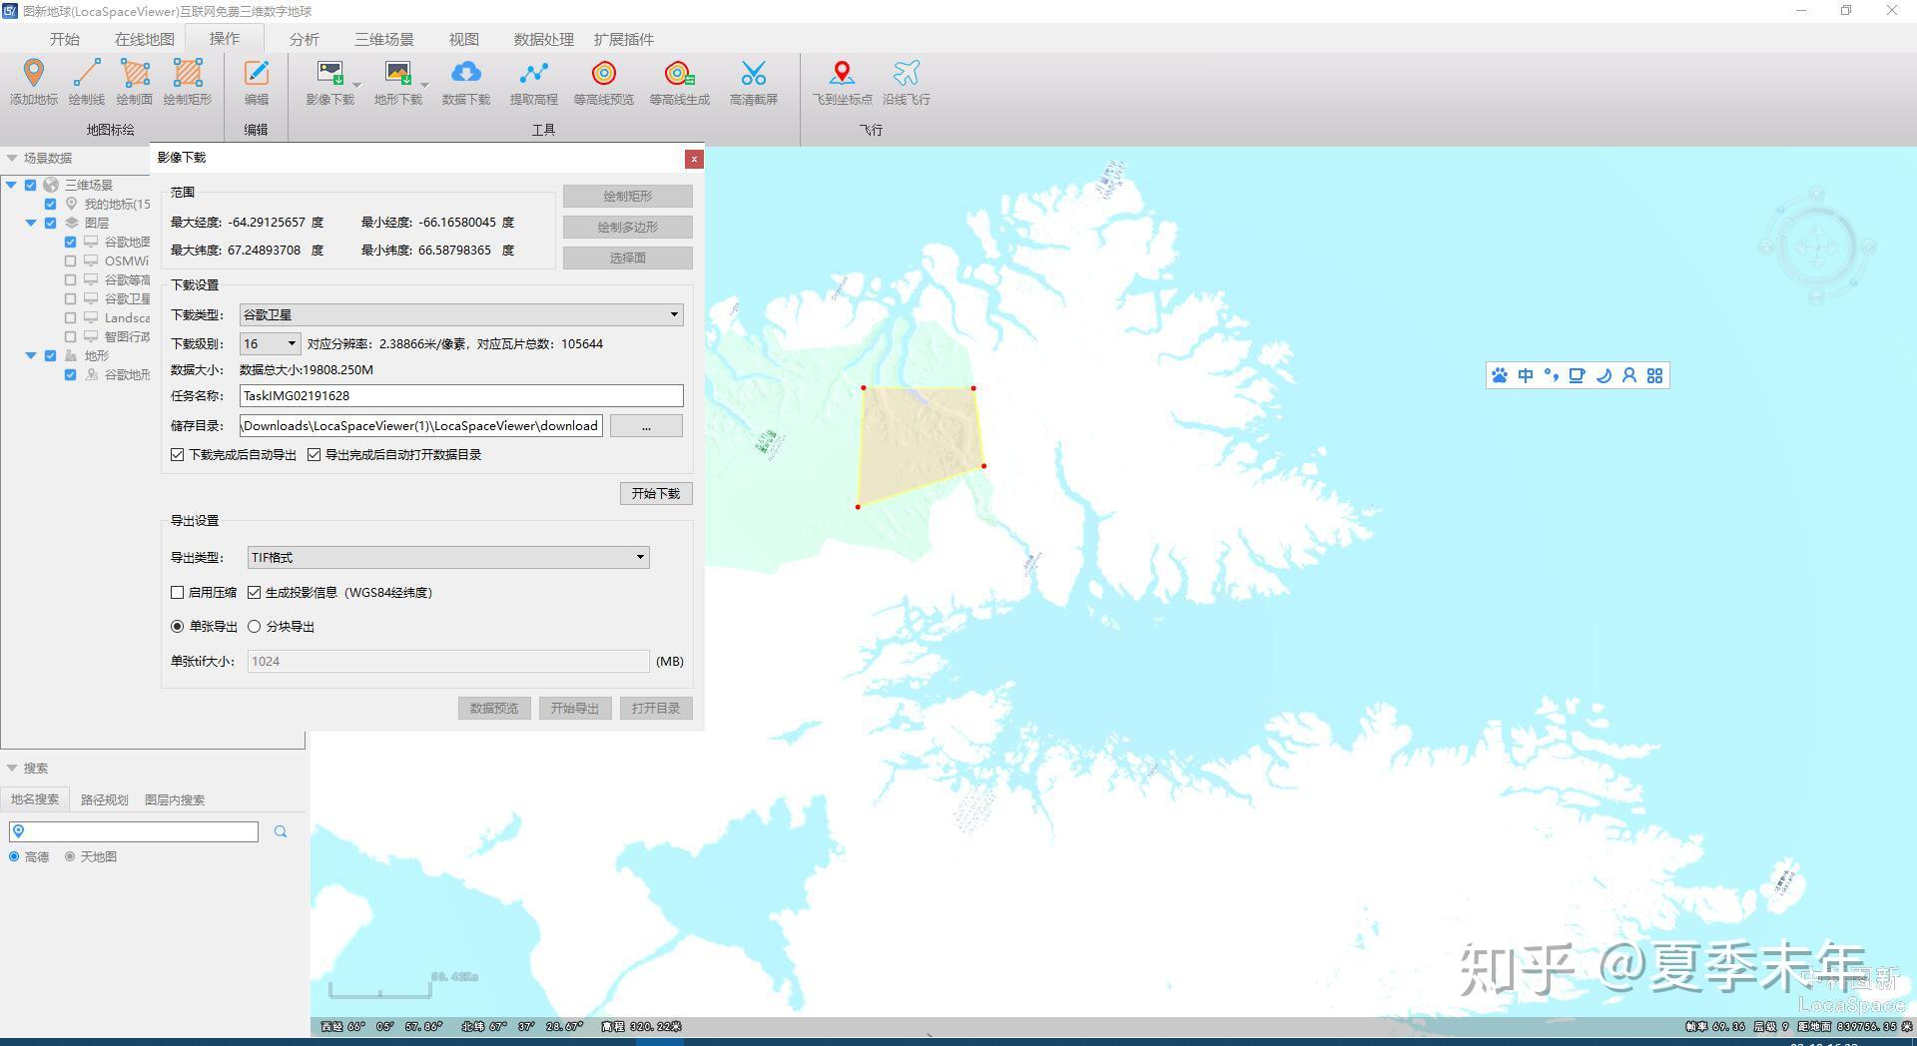The image size is (1917, 1046).
Task: Click the 开始下载 button
Action: point(656,493)
